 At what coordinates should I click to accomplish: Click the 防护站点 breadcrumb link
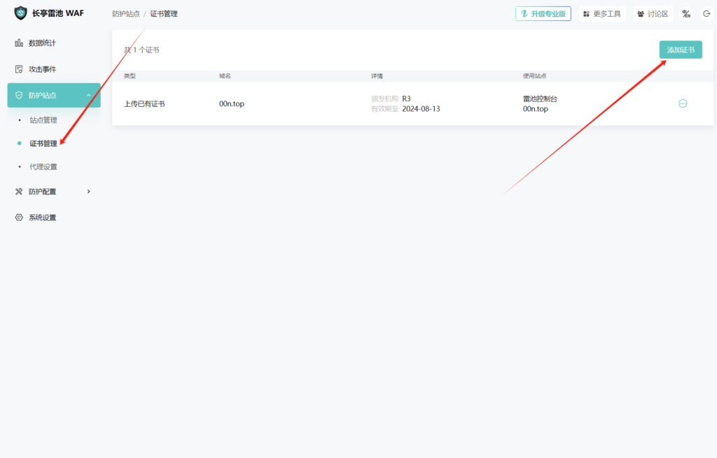[125, 14]
